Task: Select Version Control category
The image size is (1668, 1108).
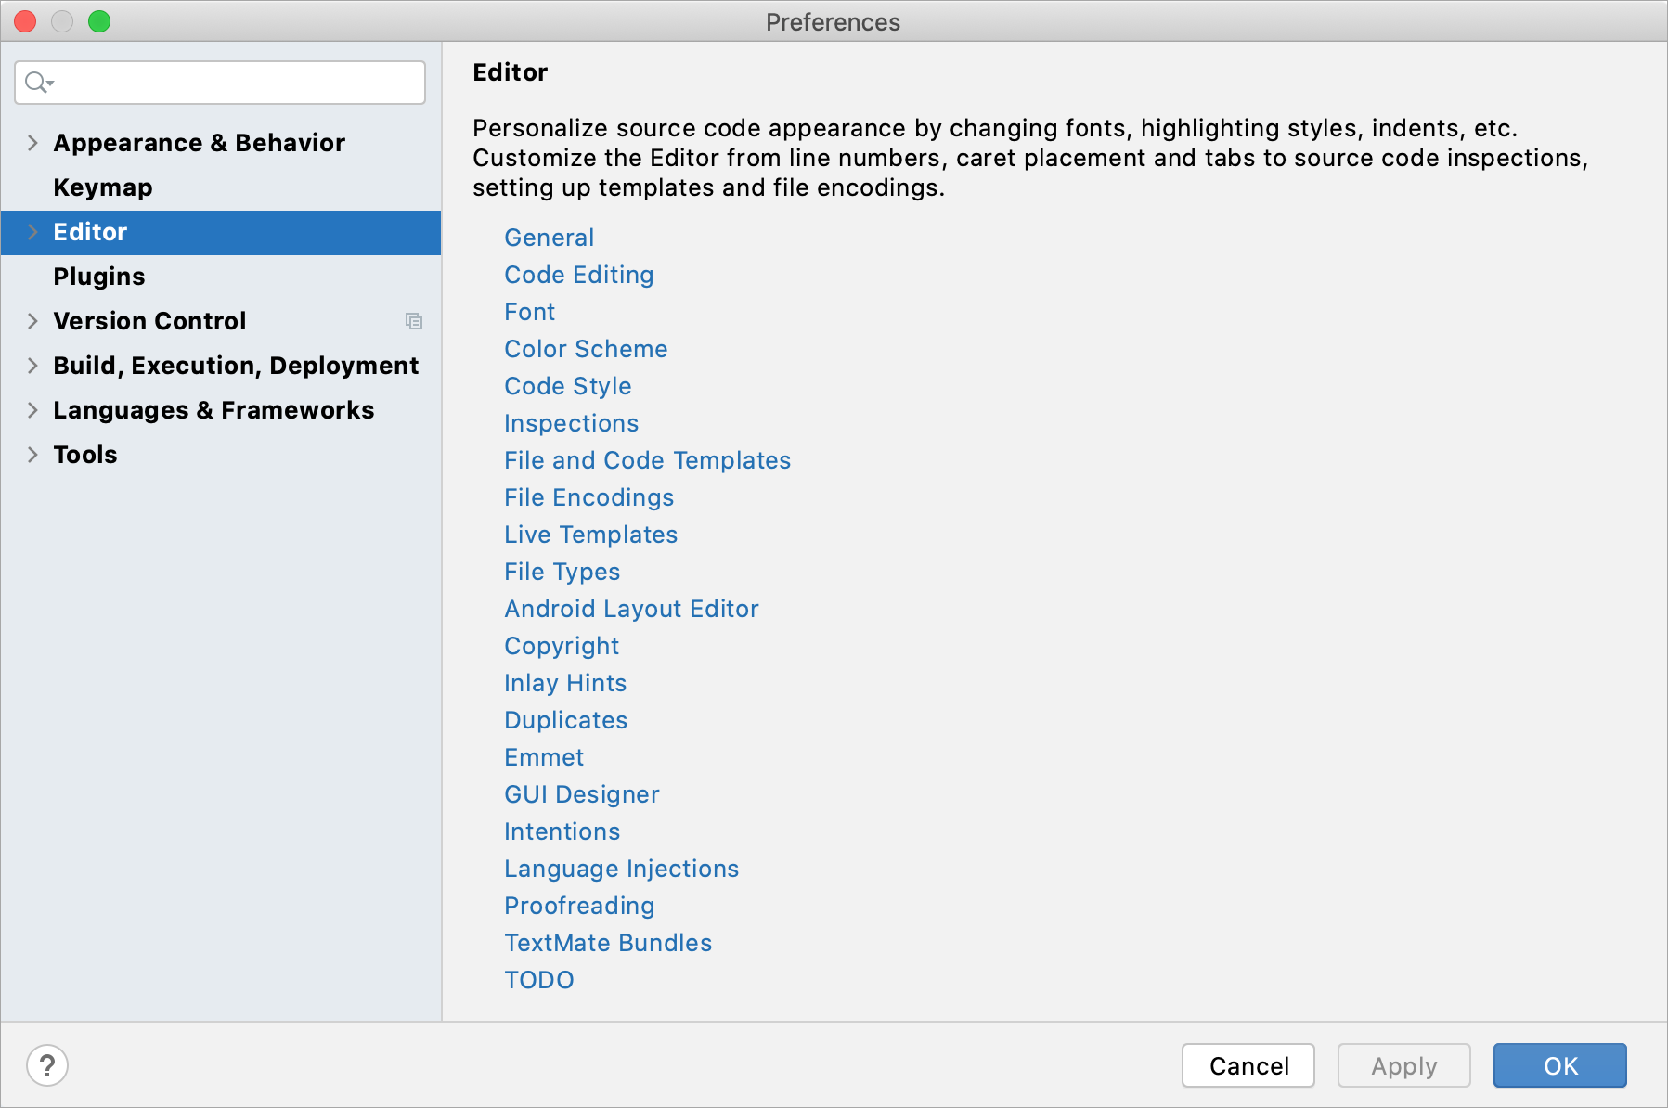Action: (149, 321)
